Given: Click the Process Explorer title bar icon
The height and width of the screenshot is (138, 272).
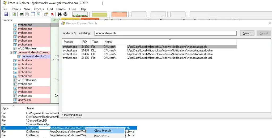Looking at the screenshot, I should click(x=5, y=3).
